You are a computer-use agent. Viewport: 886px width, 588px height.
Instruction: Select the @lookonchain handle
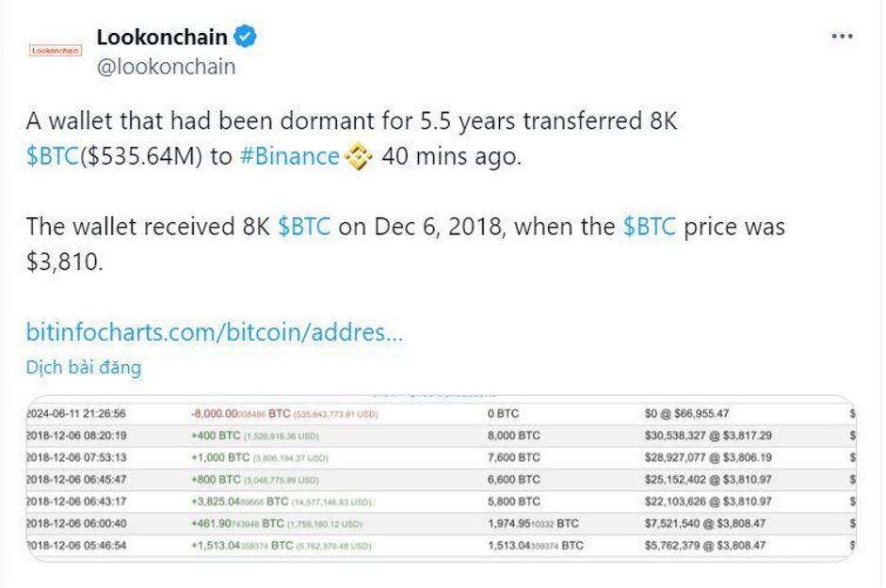[x=165, y=67]
